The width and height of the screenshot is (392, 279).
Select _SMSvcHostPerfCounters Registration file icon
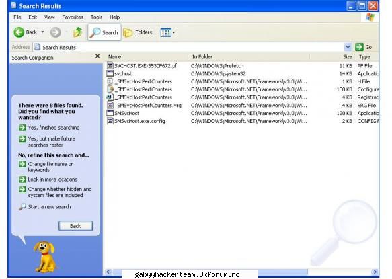(110, 97)
